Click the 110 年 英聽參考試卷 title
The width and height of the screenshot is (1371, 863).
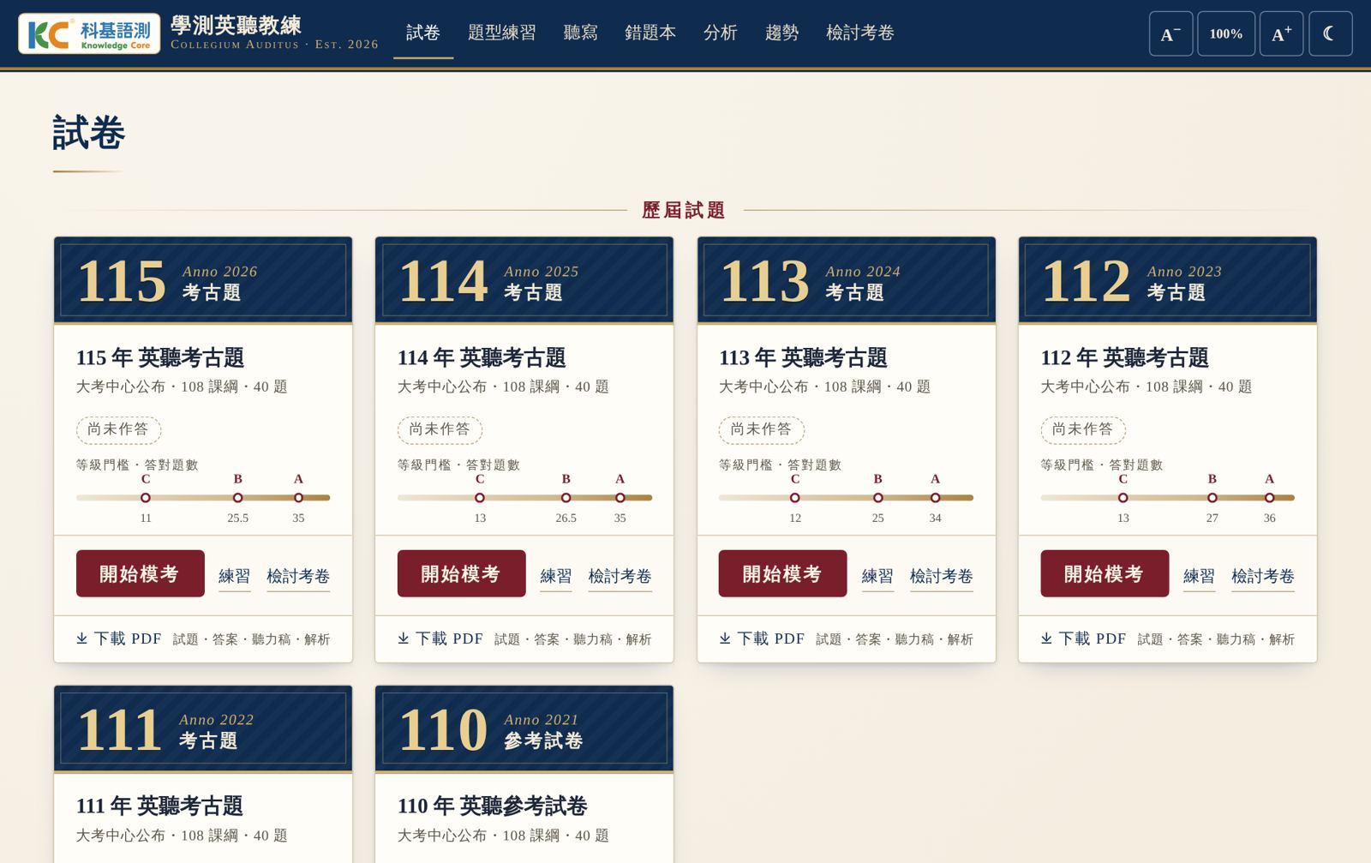pyautogui.click(x=493, y=806)
